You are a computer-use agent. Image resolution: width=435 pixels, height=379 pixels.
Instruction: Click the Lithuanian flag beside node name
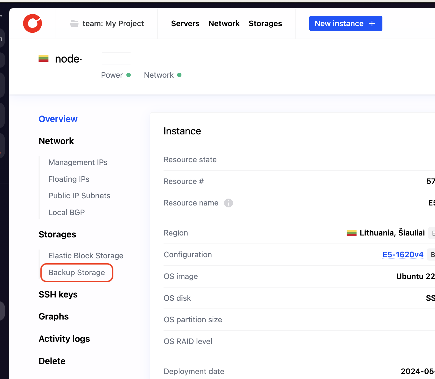[44, 59]
